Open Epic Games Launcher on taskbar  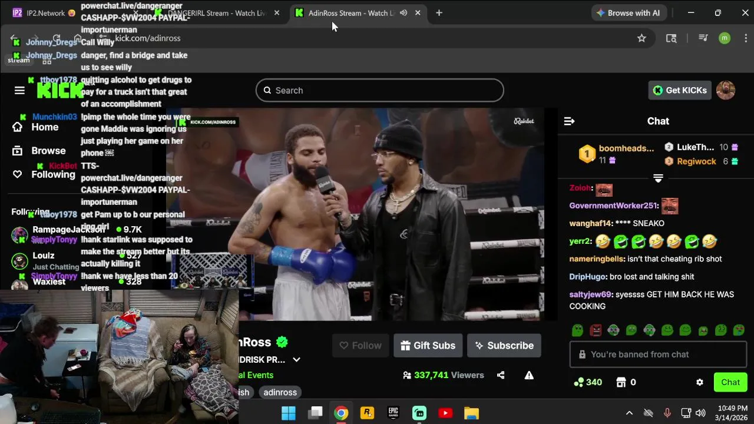393,413
